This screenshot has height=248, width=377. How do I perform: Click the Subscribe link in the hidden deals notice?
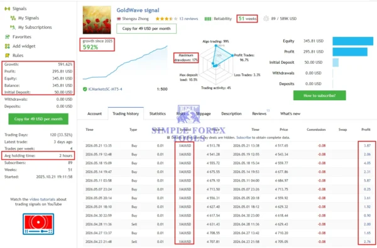click(244, 138)
